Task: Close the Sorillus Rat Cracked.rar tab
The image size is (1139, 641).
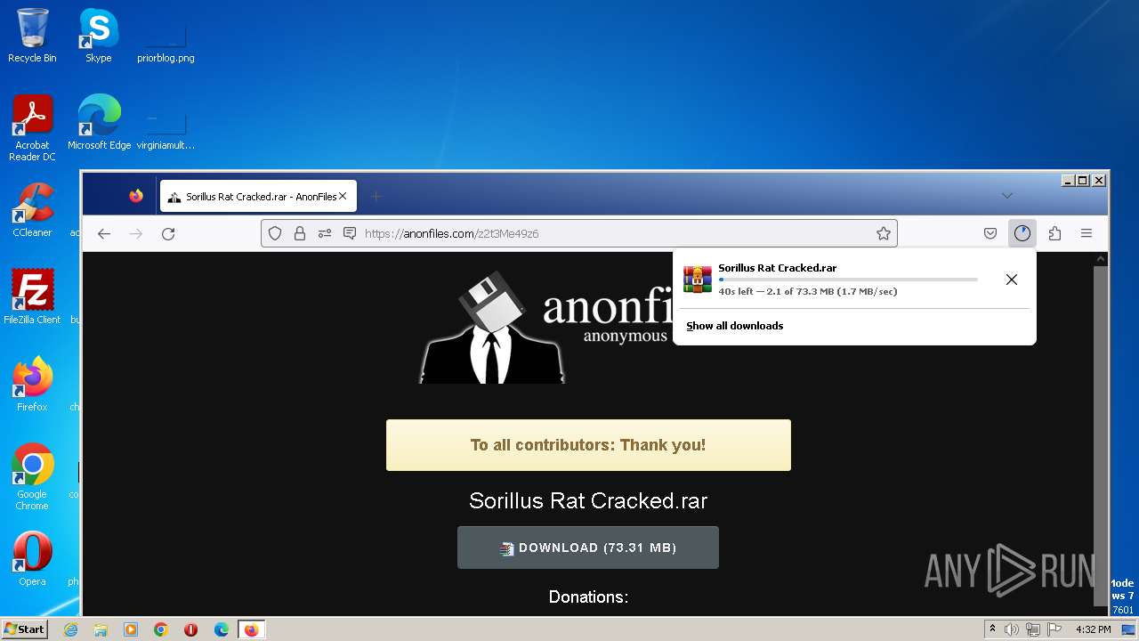Action: click(343, 196)
